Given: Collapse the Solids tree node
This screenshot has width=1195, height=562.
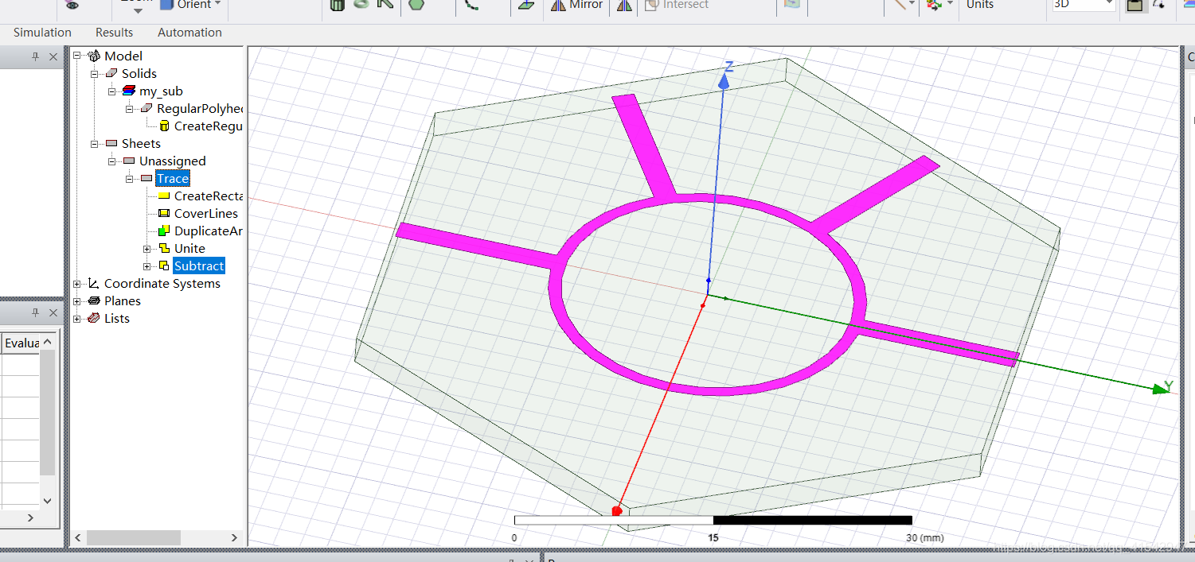Looking at the screenshot, I should [95, 73].
